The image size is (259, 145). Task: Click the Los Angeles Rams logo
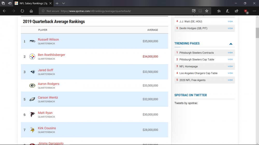pos(32,72)
